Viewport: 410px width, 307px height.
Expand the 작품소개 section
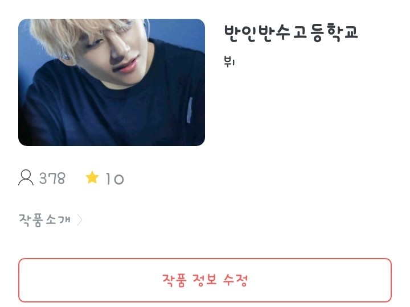51,220
